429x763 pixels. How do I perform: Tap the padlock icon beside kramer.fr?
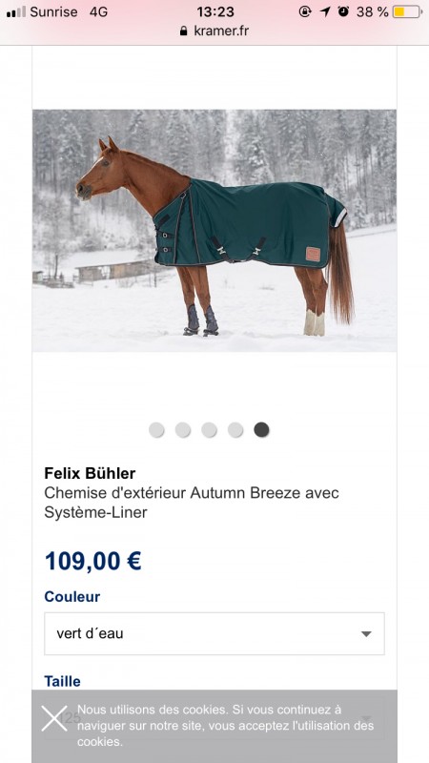pos(183,31)
